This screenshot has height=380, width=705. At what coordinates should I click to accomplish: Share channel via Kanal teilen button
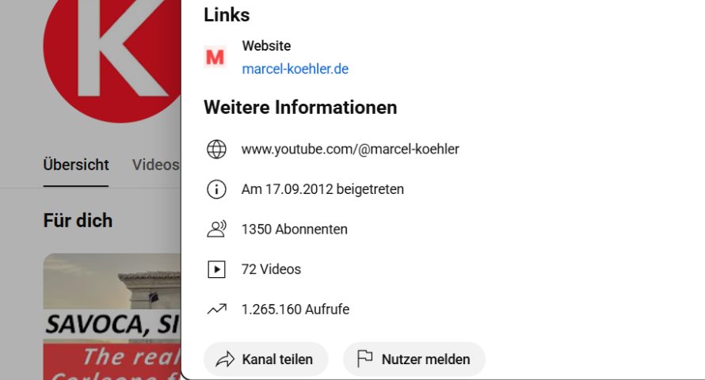click(265, 359)
